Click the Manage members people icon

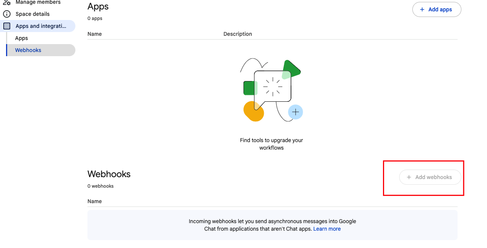tap(7, 2)
